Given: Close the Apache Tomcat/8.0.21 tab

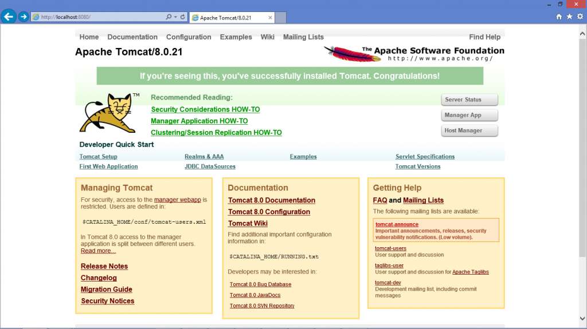Looking at the screenshot, I should 271,18.
